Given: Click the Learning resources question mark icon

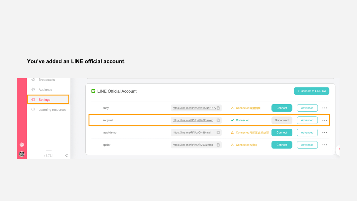Looking at the screenshot, I should [33, 110].
